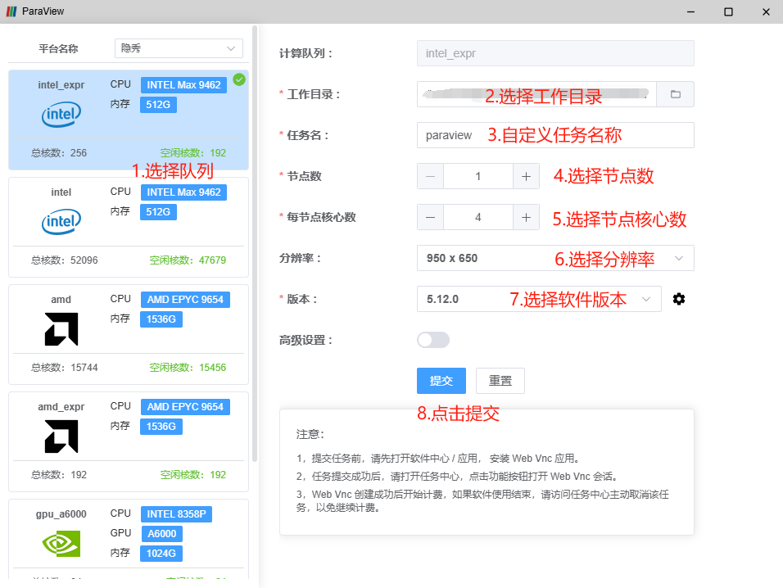The width and height of the screenshot is (783, 588).
Task: Click the 512G memory tag in the intel card
Action: 158,212
